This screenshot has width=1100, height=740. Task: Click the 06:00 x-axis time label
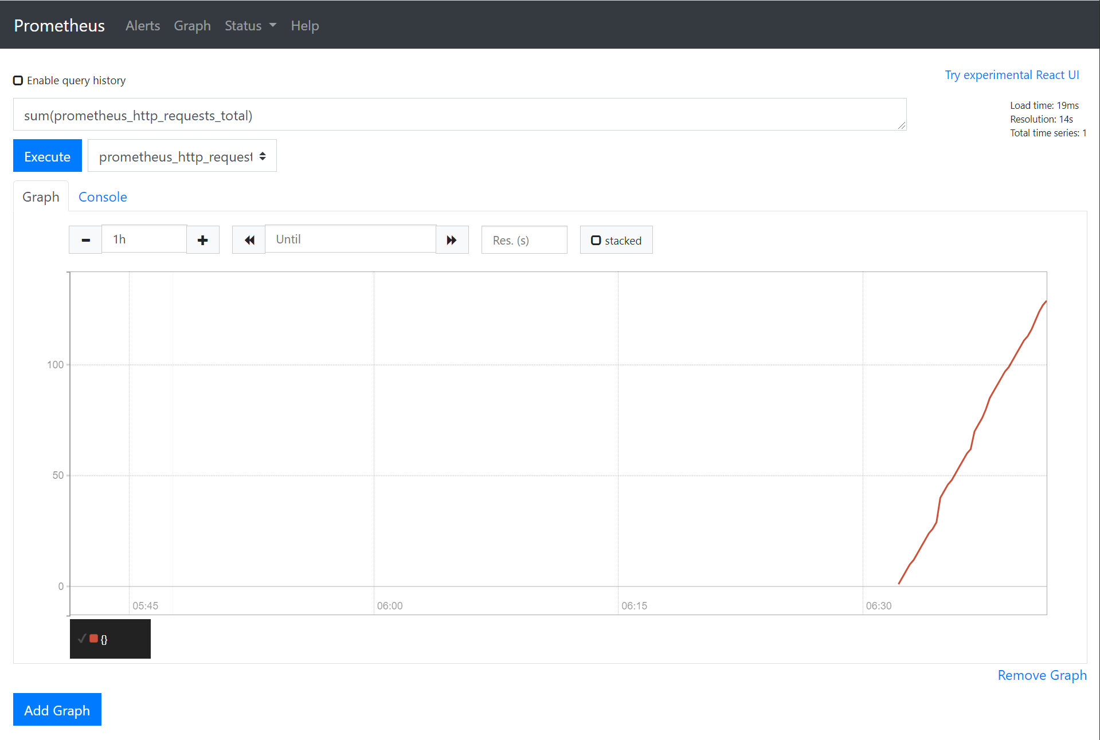(390, 606)
